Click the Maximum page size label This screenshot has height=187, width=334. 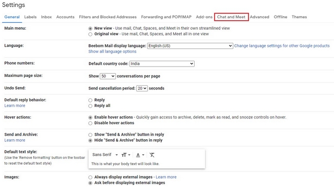pos(23,75)
